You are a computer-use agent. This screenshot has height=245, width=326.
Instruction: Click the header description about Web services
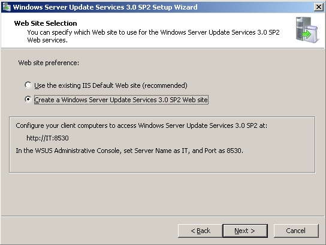point(153,36)
